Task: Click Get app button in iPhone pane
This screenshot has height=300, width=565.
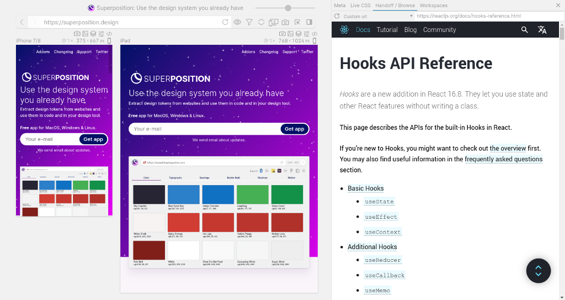Action: pyautogui.click(x=93, y=139)
